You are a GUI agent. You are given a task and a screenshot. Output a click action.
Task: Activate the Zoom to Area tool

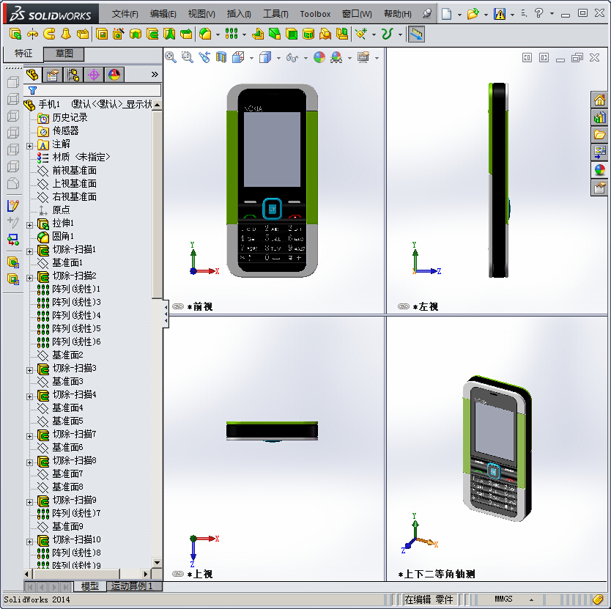pos(186,57)
